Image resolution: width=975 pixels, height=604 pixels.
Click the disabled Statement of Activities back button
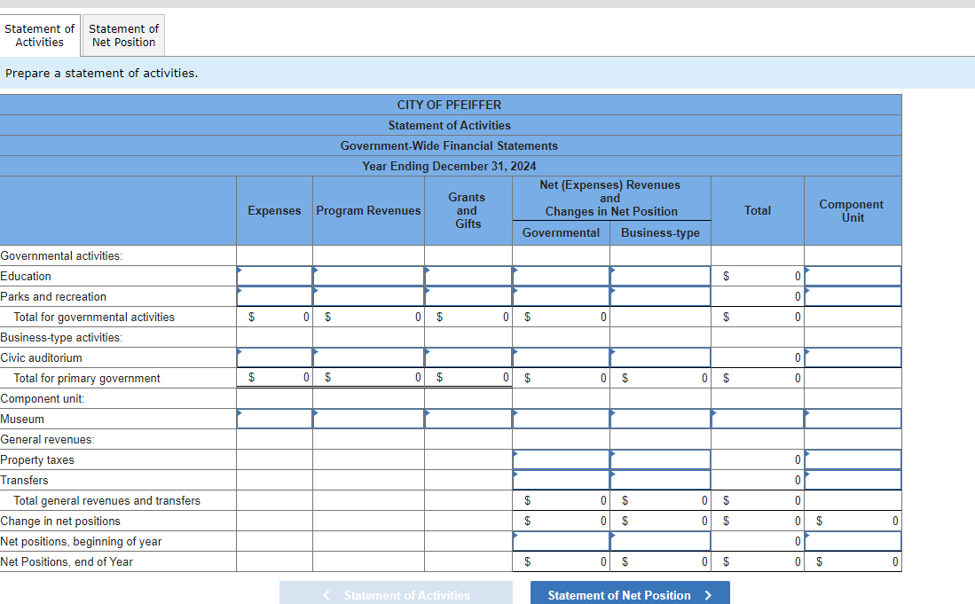coord(396,592)
